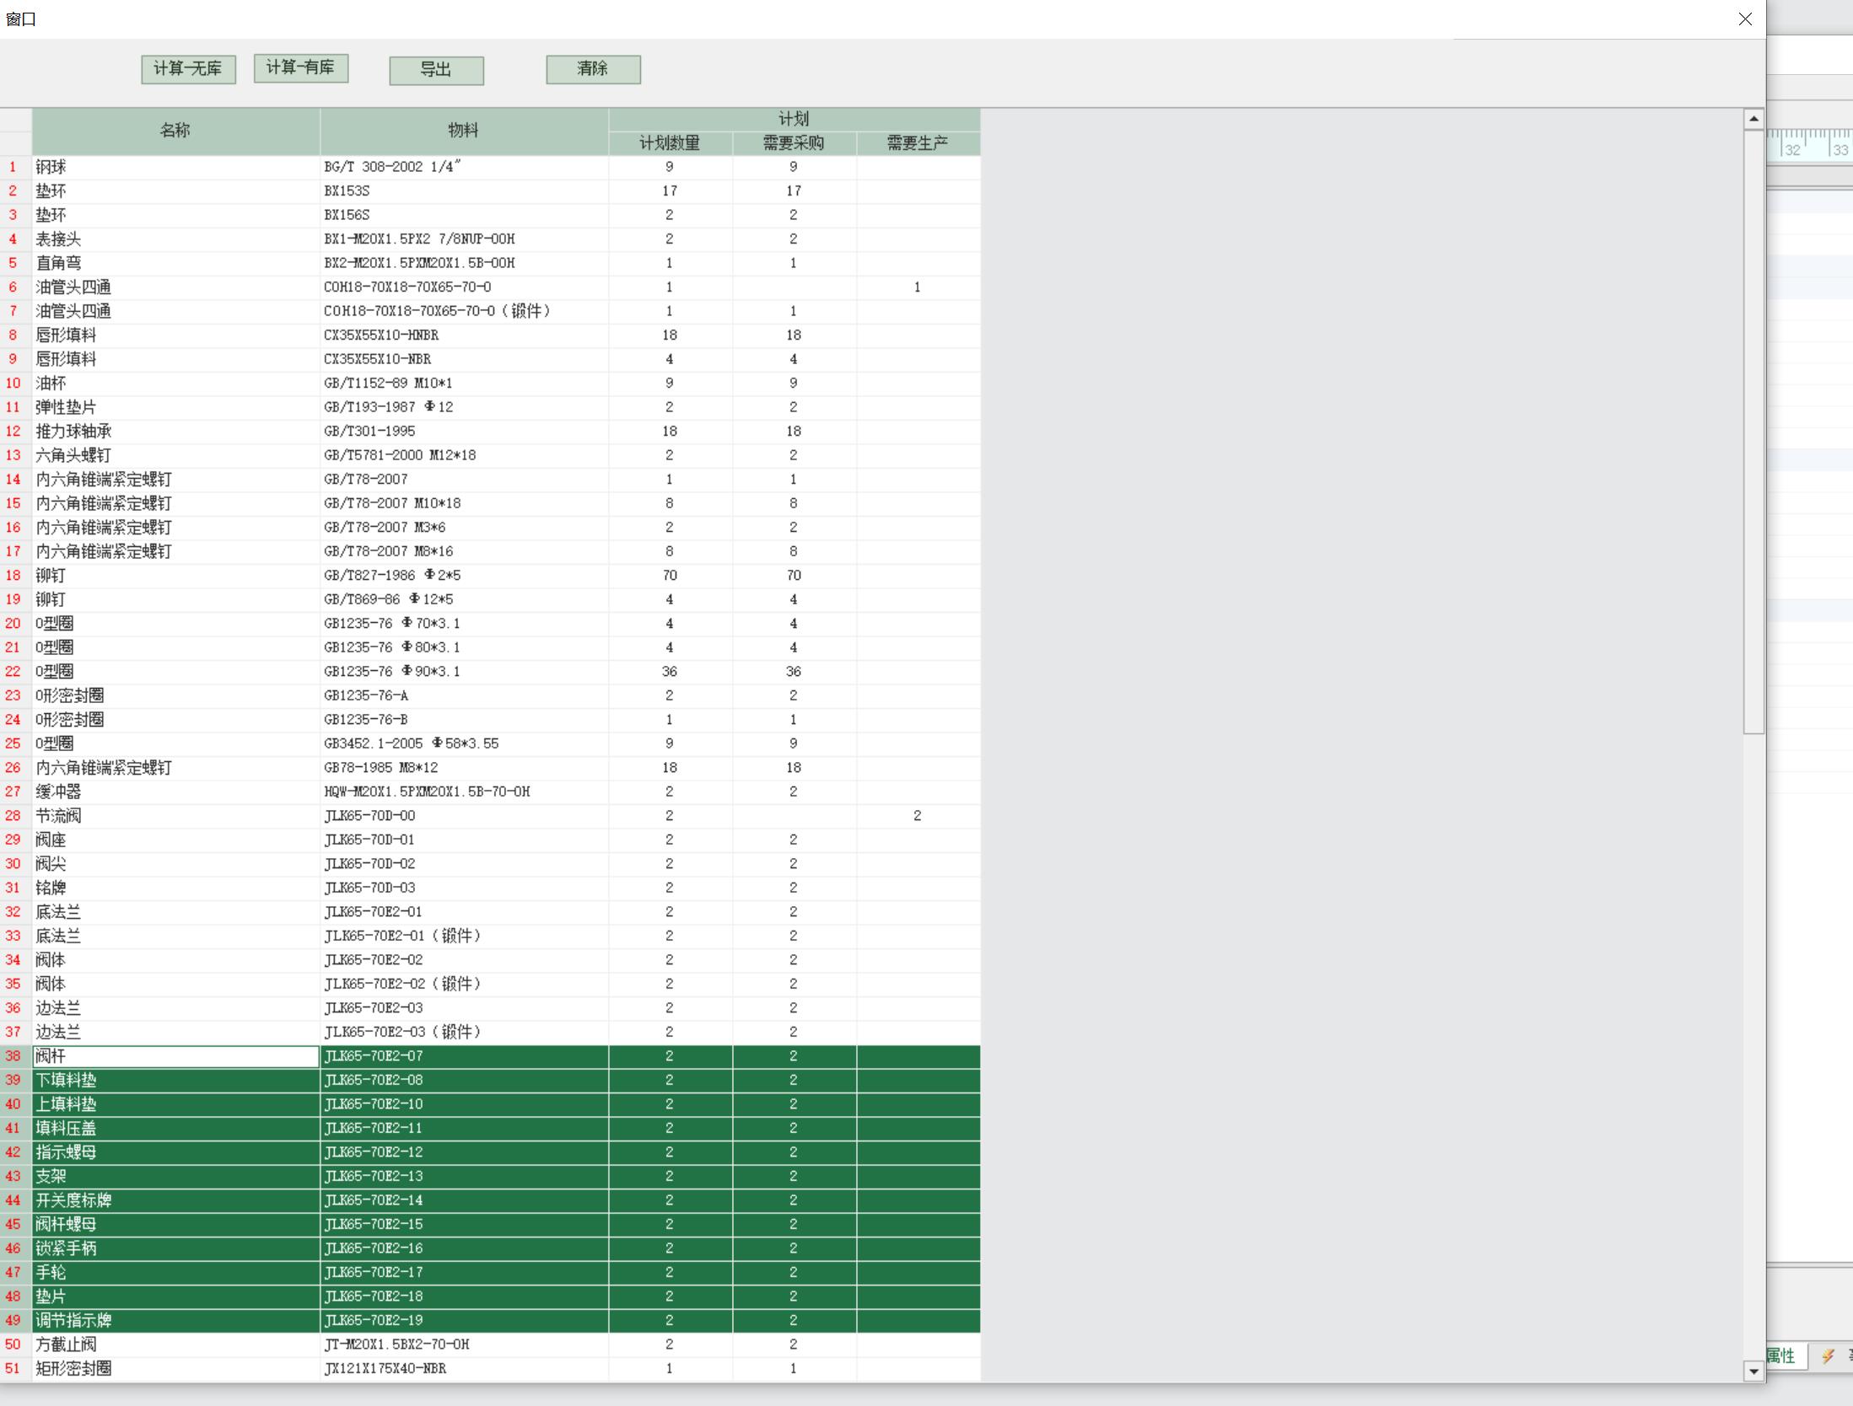Select the 需要采购 column header

(x=794, y=143)
